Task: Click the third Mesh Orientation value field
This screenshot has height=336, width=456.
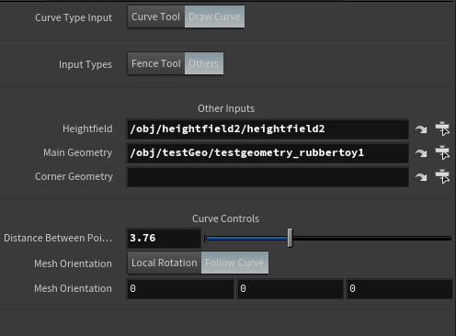Action: tap(400, 288)
